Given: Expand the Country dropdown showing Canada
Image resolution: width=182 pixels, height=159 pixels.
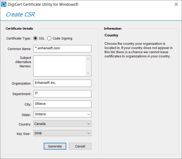Looking at the screenshot, I should coord(62,124).
